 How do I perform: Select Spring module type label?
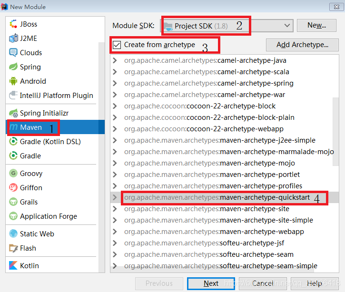(30, 67)
